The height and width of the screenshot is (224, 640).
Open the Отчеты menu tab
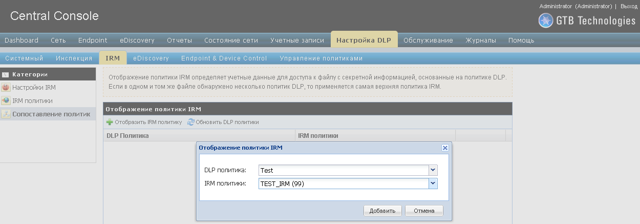click(179, 40)
